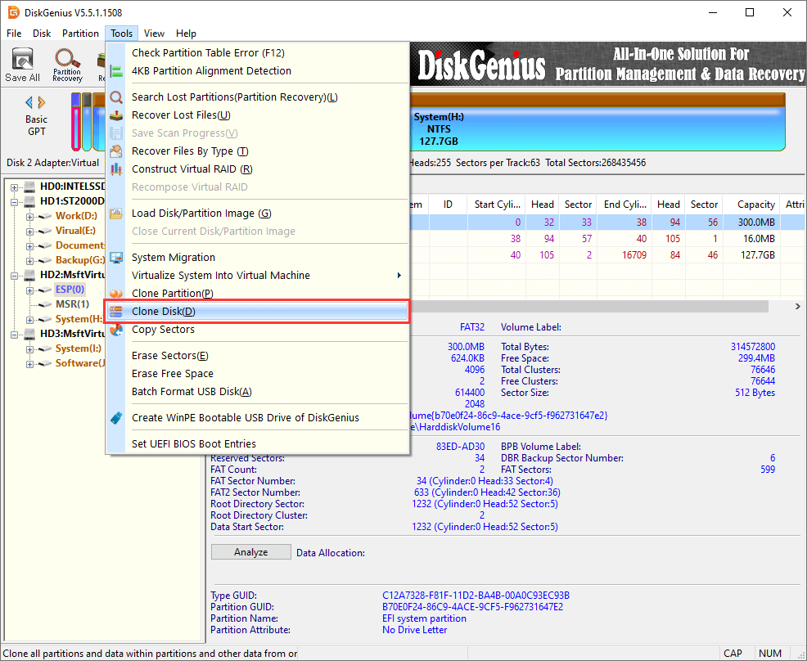Open the Virtualize System submenu arrow
The width and height of the screenshot is (807, 661).
[x=399, y=275]
